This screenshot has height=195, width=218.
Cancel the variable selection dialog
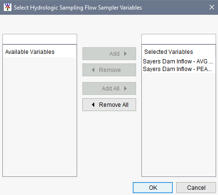tap(196, 187)
